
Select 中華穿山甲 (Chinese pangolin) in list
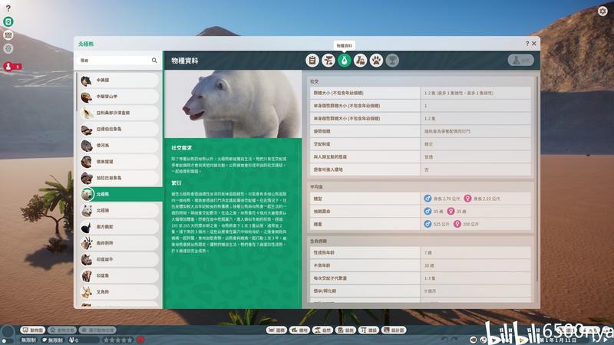[x=119, y=97]
